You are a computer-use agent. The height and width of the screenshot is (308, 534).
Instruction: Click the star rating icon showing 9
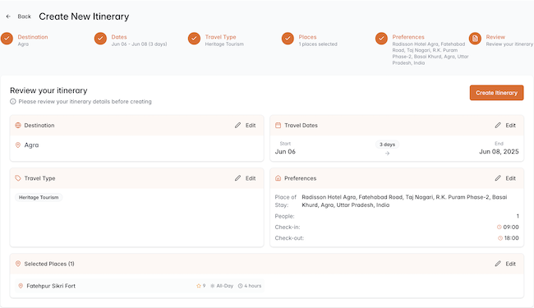pyautogui.click(x=199, y=286)
